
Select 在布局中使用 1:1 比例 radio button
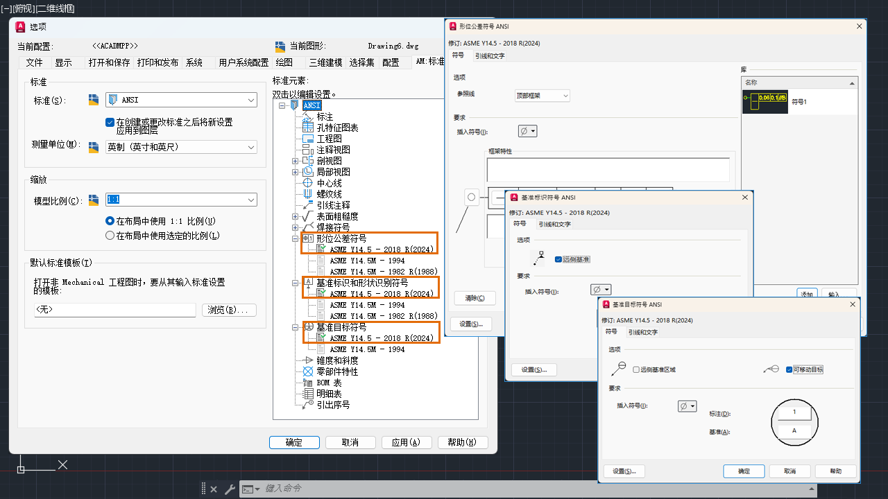point(110,221)
